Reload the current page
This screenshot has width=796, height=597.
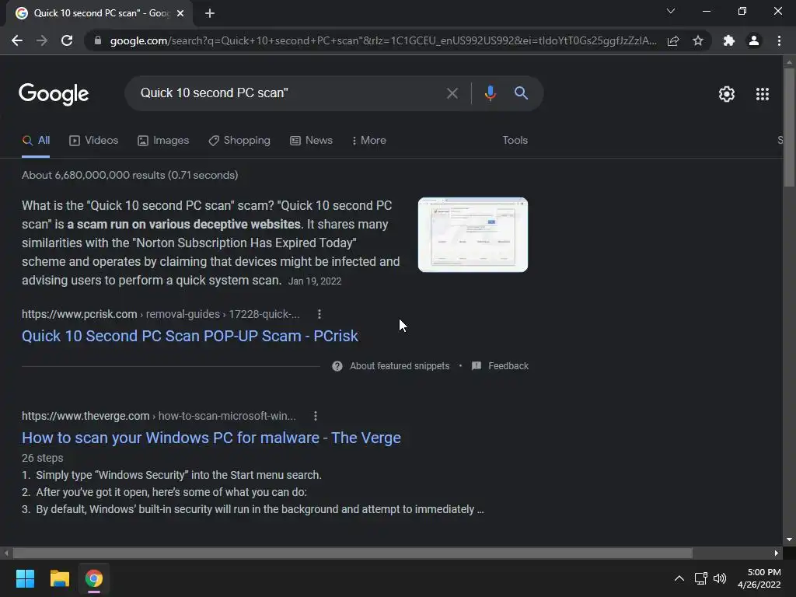[x=67, y=40]
